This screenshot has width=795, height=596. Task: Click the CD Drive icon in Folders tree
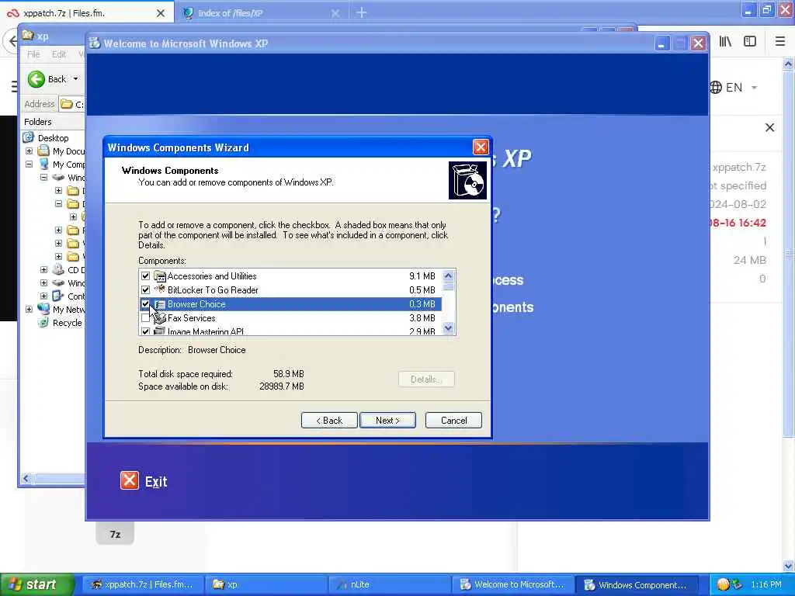pyautogui.click(x=58, y=269)
